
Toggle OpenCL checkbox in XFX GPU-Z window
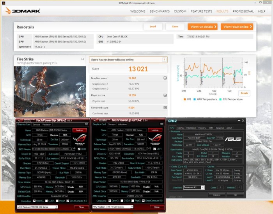click(x=110, y=201)
